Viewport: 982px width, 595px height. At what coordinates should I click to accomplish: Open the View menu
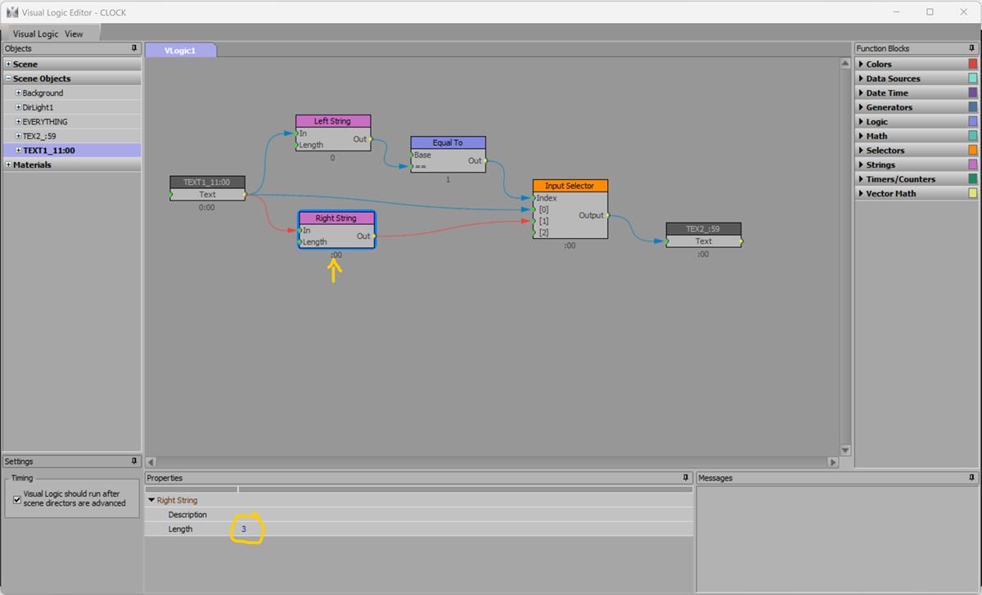[x=74, y=34]
